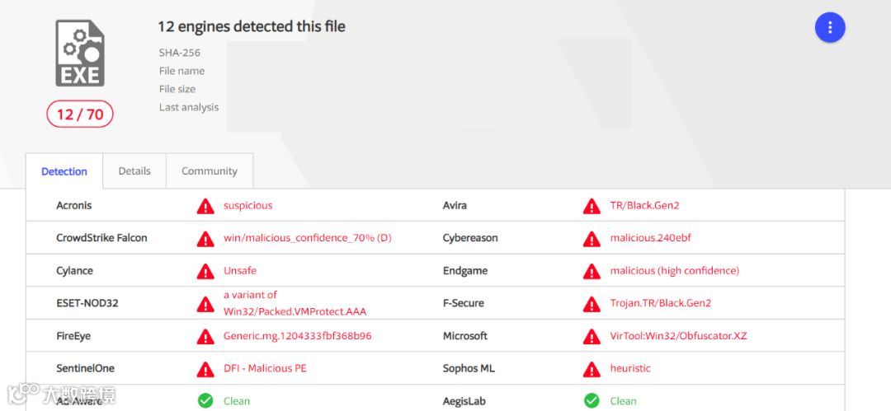Click the F-Secure engine name
Image resolution: width=891 pixels, height=411 pixels.
(x=463, y=303)
